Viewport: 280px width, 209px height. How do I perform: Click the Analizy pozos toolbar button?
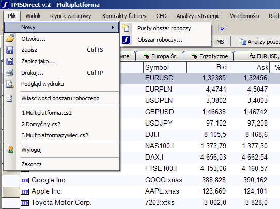click(x=259, y=42)
